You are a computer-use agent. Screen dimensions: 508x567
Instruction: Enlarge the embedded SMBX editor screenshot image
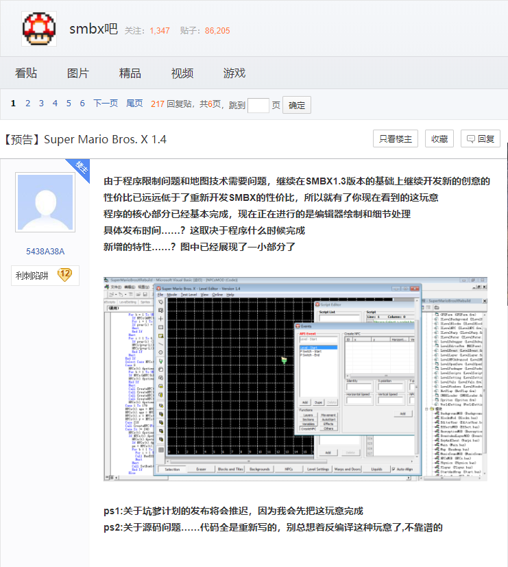coord(295,379)
